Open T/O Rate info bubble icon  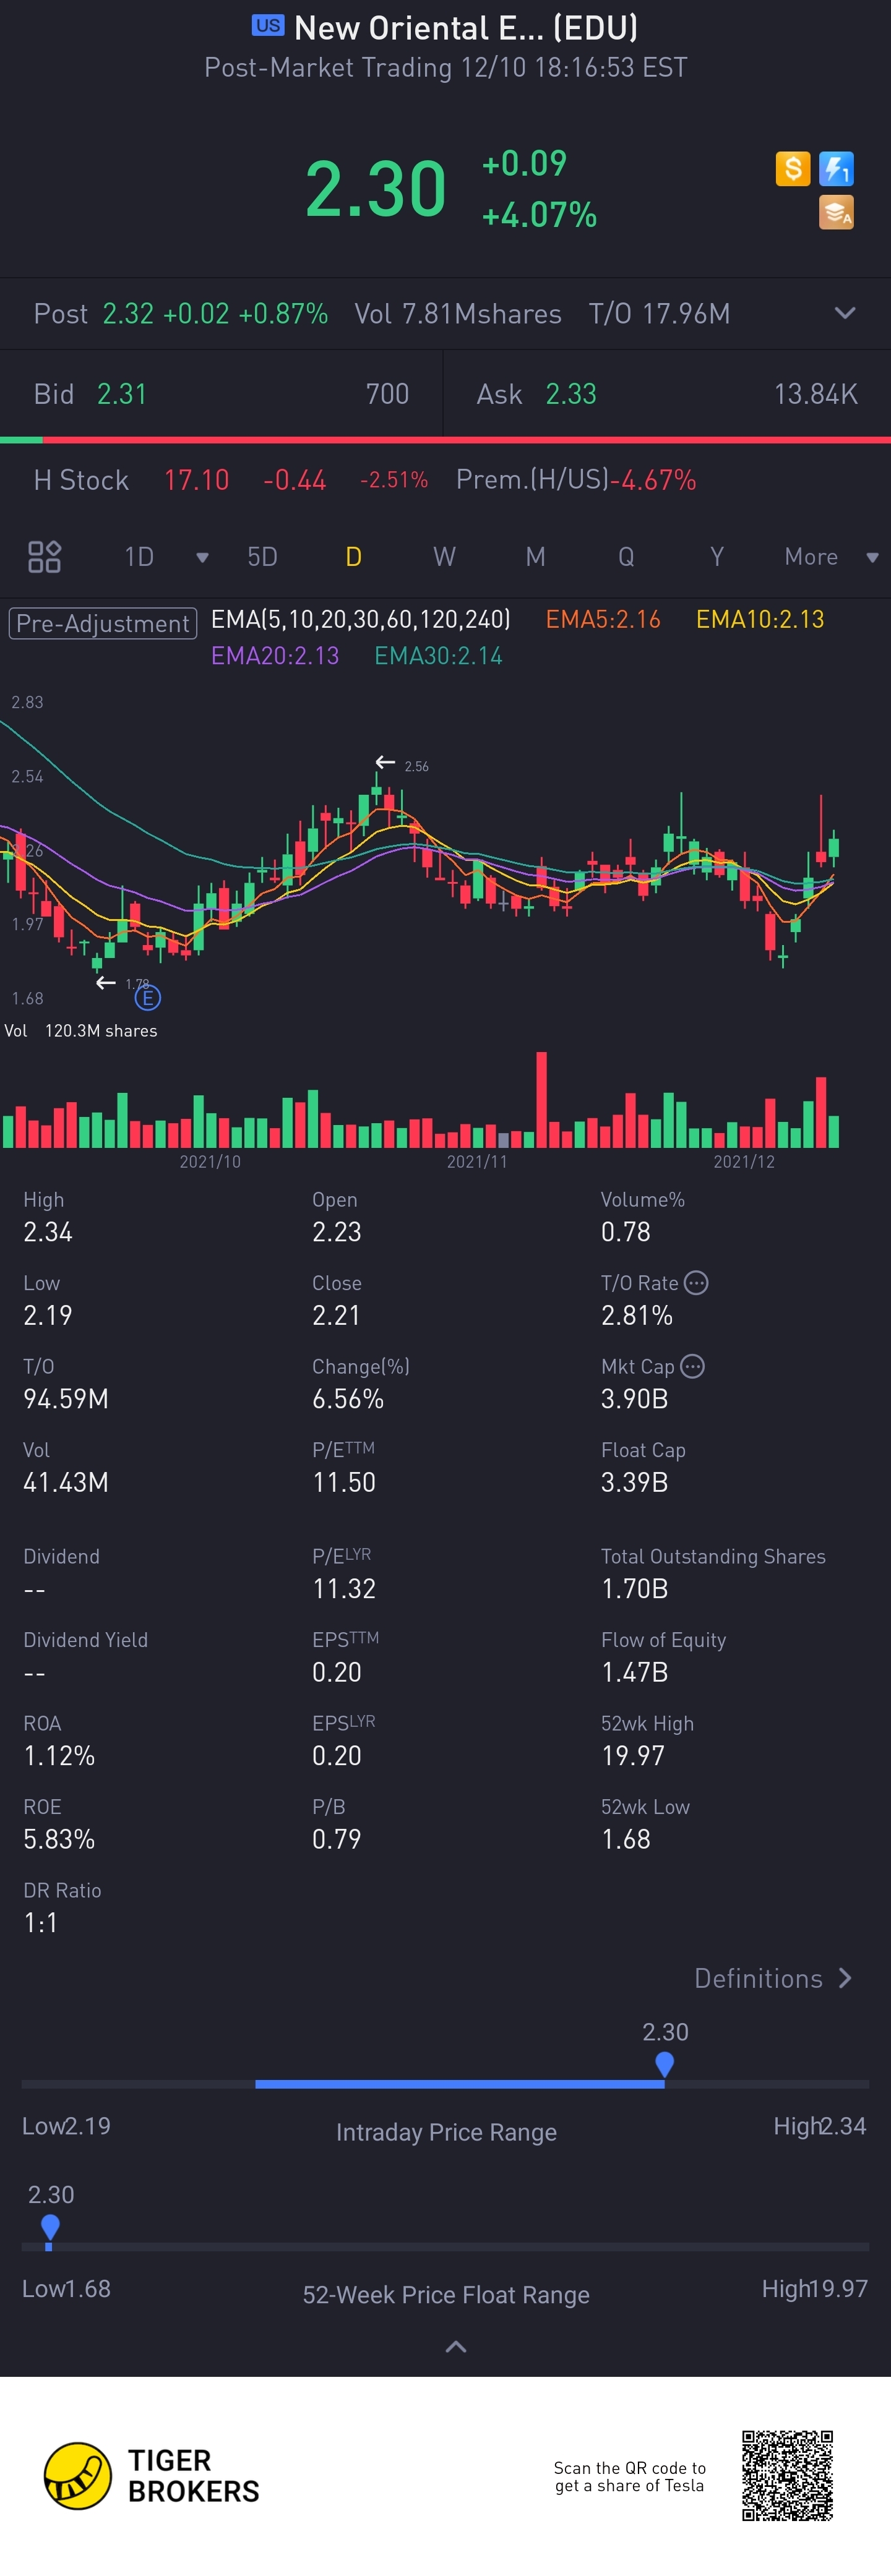coord(696,1282)
